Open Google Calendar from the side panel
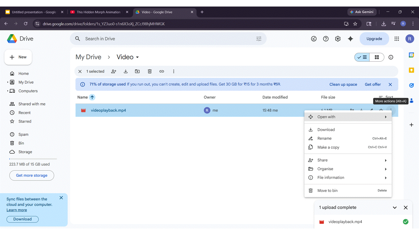 point(411,55)
